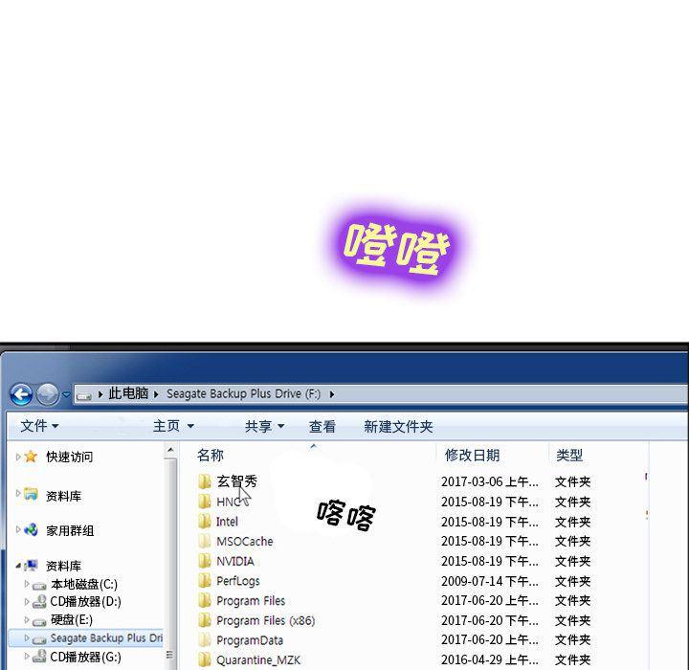Click the 新建文件夹 button
Image resolution: width=689 pixels, height=670 pixels.
click(398, 427)
